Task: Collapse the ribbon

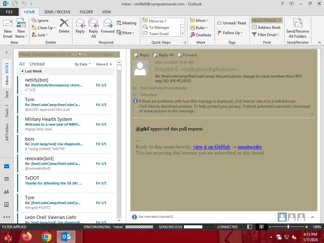Action: [319, 42]
